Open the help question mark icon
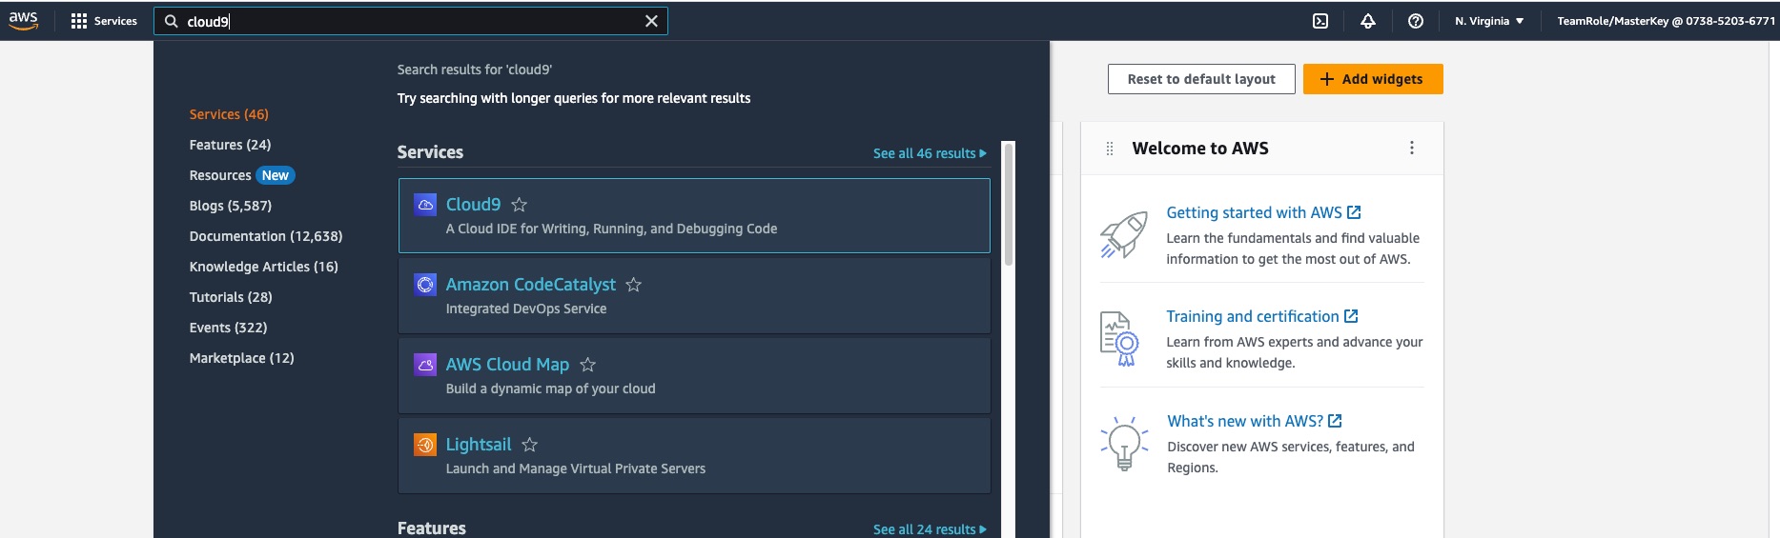 click(x=1416, y=21)
